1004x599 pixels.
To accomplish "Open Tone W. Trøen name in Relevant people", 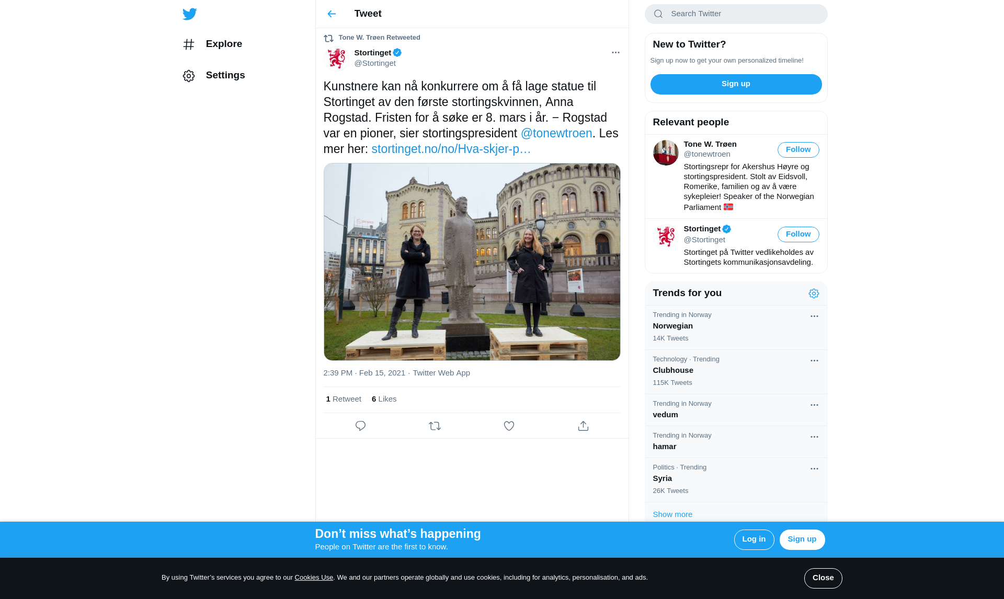I will coord(710,145).
